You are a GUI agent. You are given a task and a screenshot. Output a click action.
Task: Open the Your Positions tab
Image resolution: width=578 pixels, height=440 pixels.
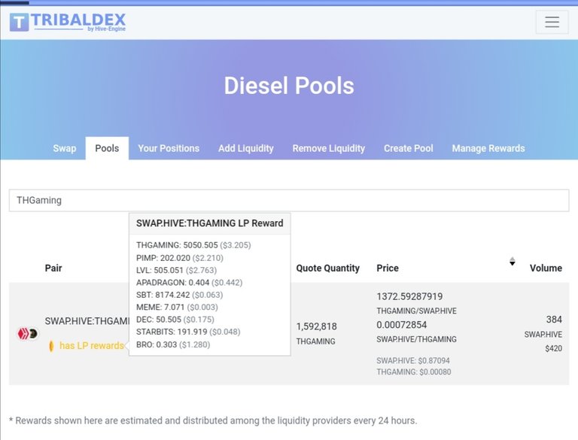point(169,148)
